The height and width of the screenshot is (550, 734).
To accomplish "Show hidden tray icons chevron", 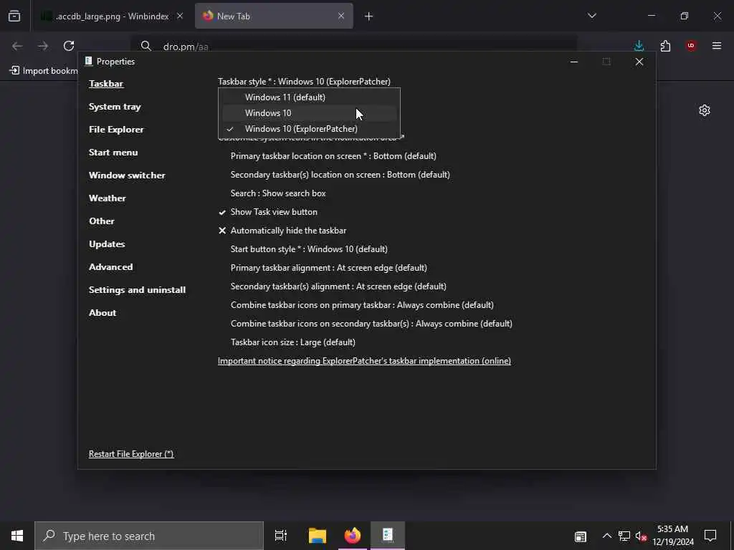I will click(x=606, y=536).
